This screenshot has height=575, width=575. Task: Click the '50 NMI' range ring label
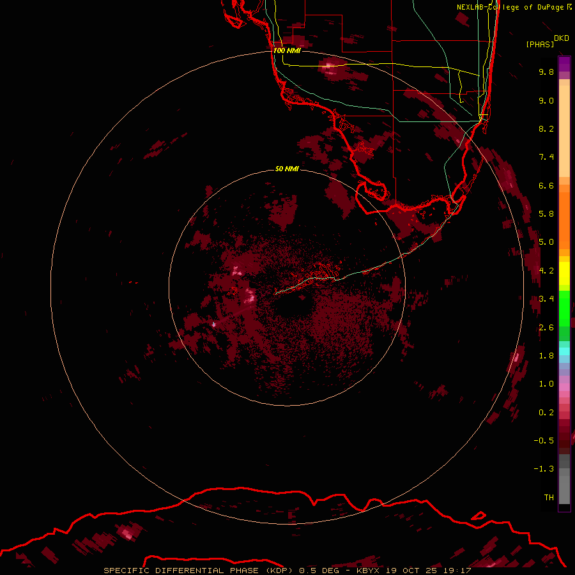287,169
